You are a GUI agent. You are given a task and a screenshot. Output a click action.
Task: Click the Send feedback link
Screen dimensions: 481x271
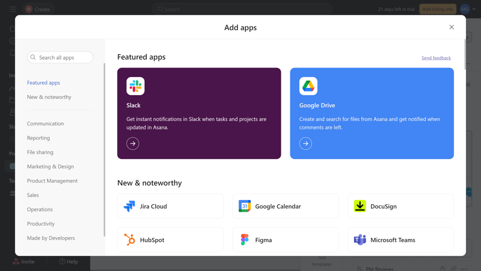pyautogui.click(x=436, y=58)
